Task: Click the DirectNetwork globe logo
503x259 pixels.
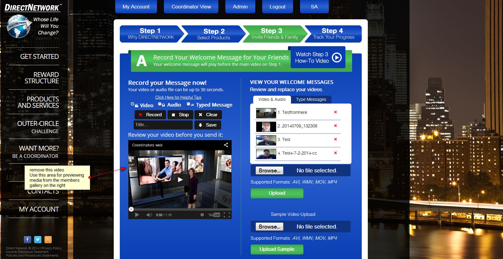Action: tap(19, 26)
